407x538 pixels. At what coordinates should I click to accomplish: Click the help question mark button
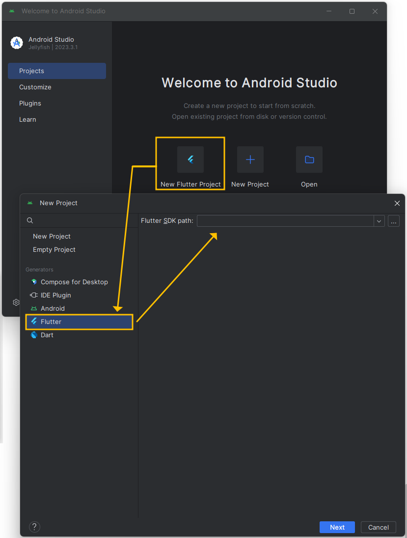click(34, 527)
